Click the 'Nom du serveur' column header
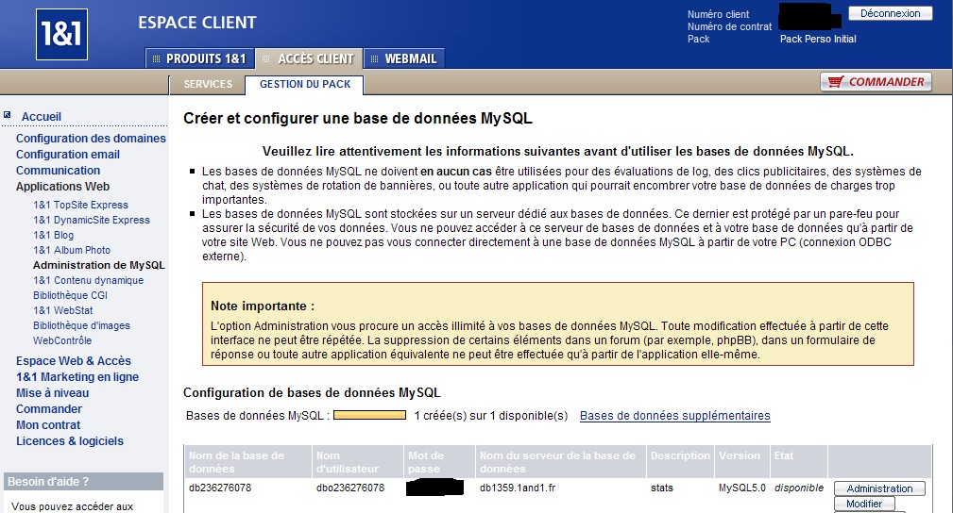This screenshot has height=513, width=953. (560, 462)
